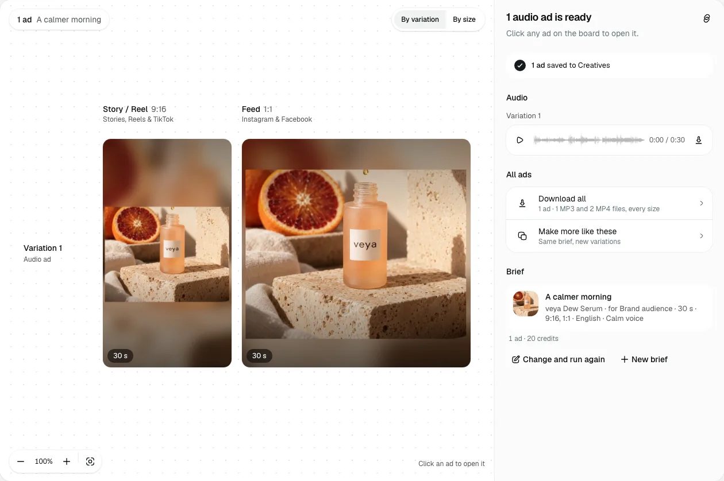The width and height of the screenshot is (724, 481).
Task: Click the "Instagram & Facebook" column subtitle
Action: 277,119
